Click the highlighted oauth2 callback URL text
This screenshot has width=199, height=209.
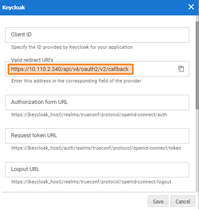pos(70,69)
